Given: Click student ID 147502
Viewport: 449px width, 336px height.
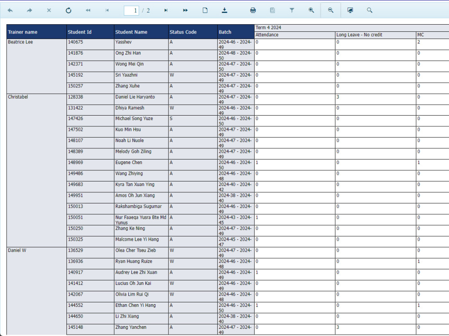Looking at the screenshot, I should [x=75, y=129].
